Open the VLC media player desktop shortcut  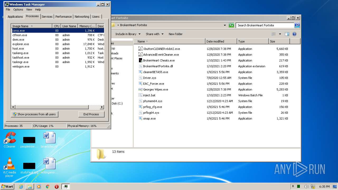[10, 167]
